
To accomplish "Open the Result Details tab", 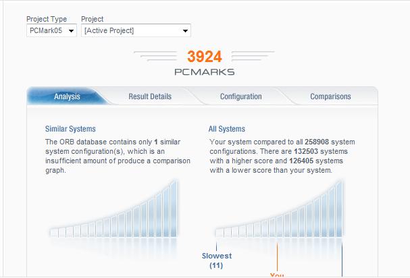I will (150, 96).
